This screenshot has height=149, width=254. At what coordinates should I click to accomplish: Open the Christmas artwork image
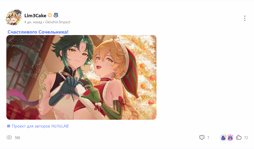[81, 77]
